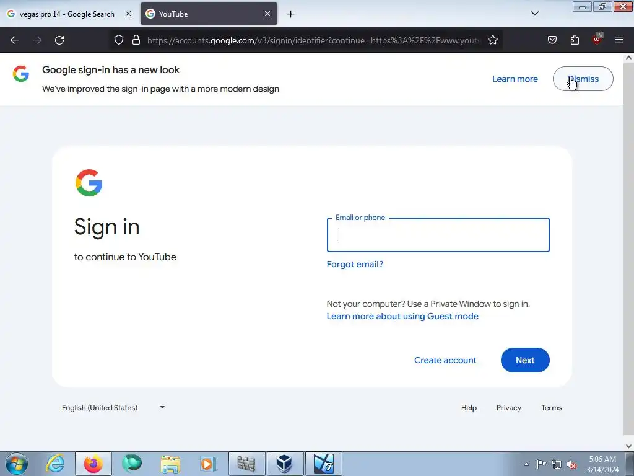The image size is (634, 476).
Task: Close the YouTube tab
Action: click(267, 14)
